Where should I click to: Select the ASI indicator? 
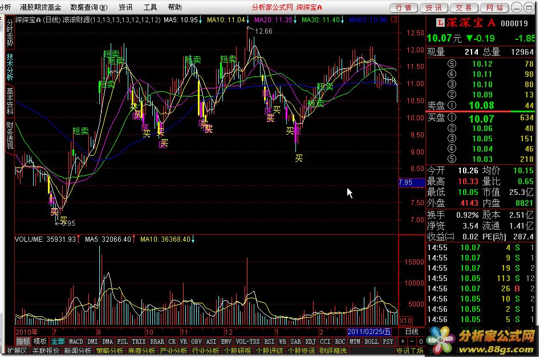click(211, 341)
